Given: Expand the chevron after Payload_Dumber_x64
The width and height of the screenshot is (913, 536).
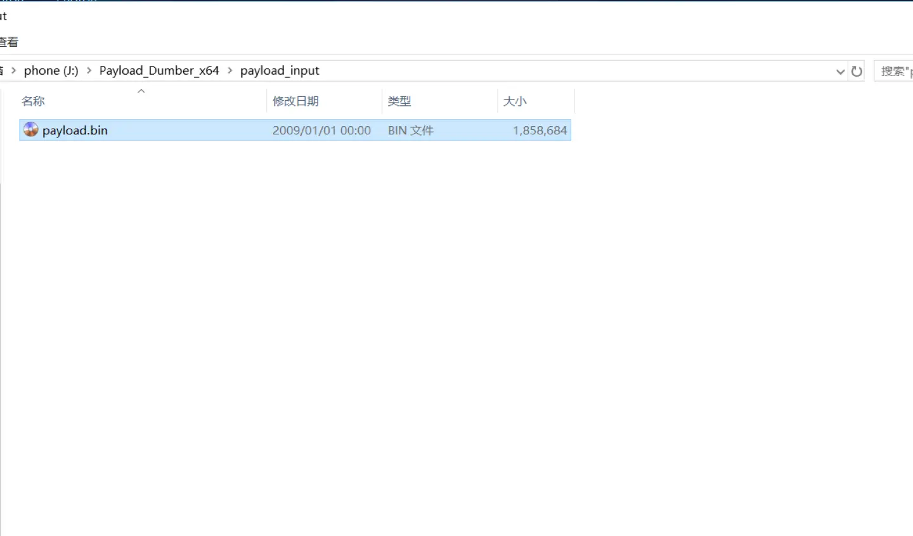Looking at the screenshot, I should pos(230,70).
